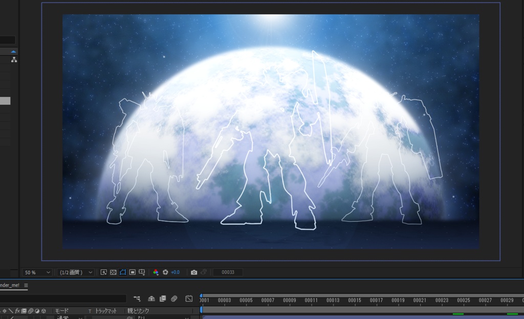The height and width of the screenshot is (319, 524).
Task: Click the +0.0 exposure value
Action: coord(175,272)
